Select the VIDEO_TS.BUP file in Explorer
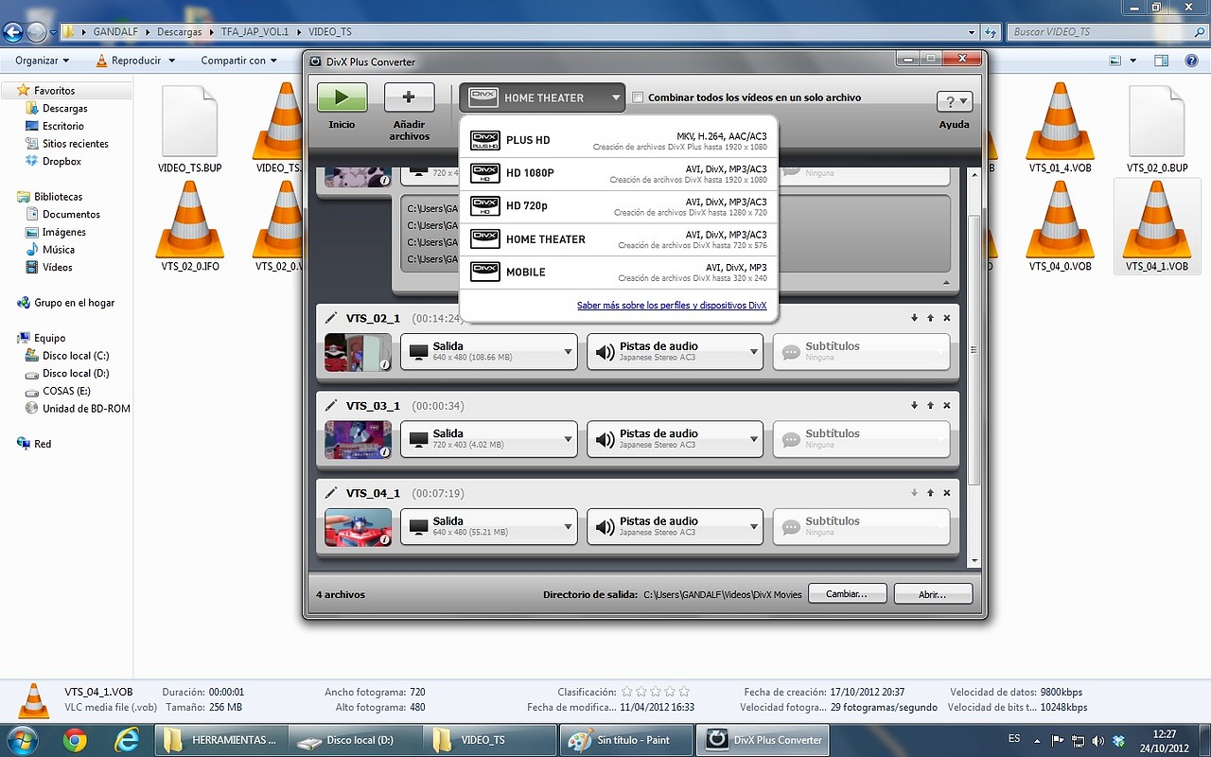The image size is (1211, 757). point(190,130)
